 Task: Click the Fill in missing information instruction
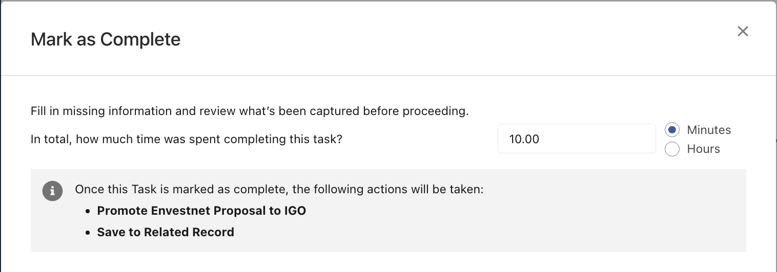point(250,111)
